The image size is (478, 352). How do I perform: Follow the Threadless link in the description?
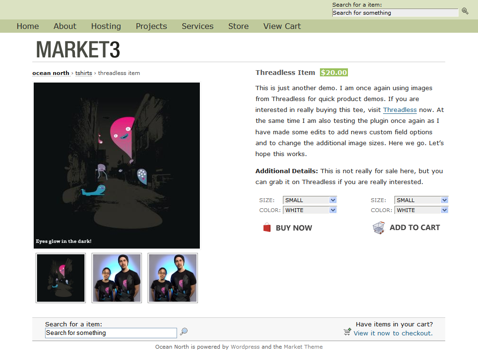[x=400, y=110]
